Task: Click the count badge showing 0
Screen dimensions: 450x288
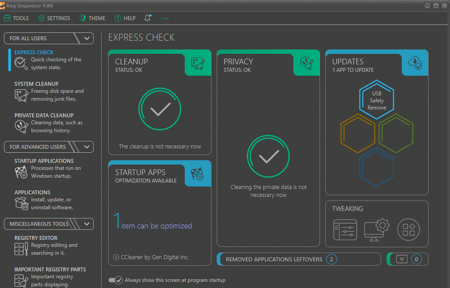Action: [x=416, y=259]
